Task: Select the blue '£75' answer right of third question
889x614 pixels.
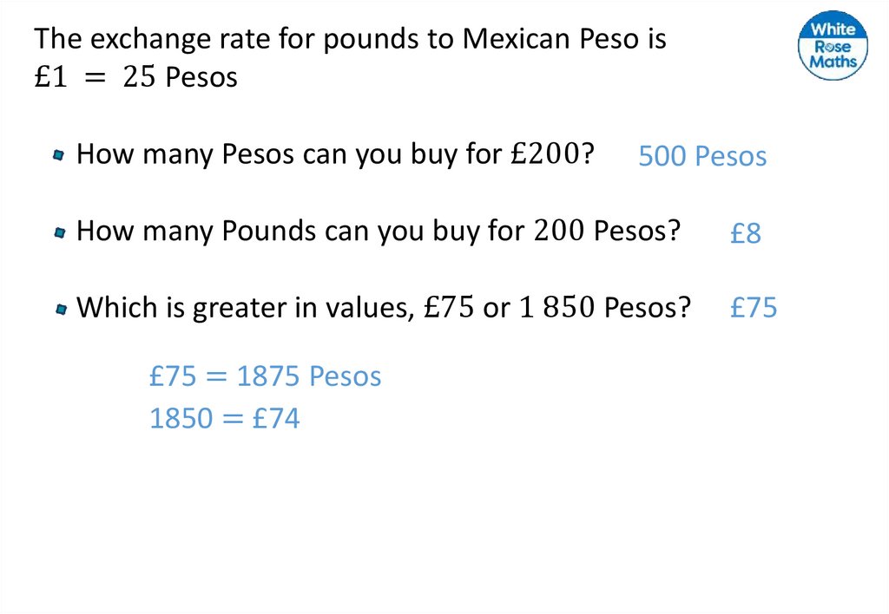Action: point(754,308)
